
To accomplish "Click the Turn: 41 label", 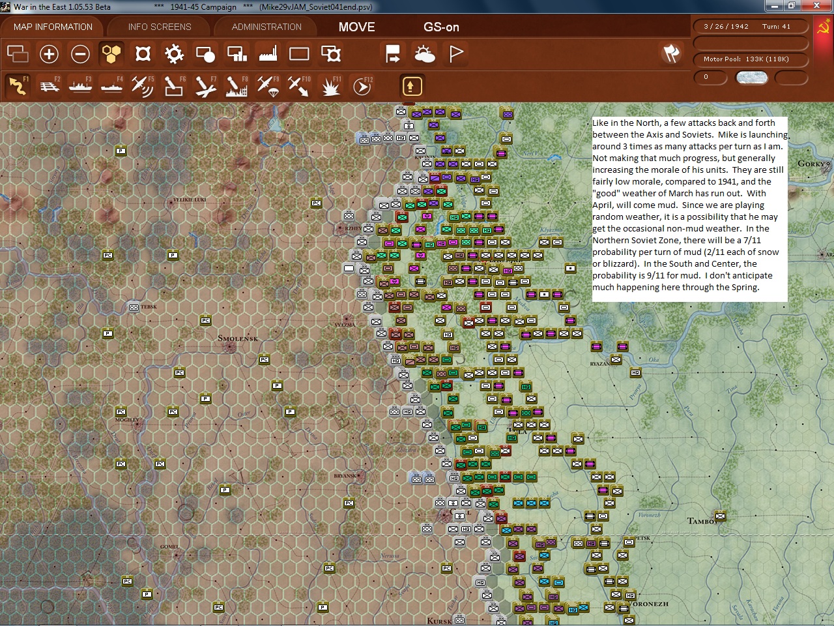I will [x=776, y=27].
